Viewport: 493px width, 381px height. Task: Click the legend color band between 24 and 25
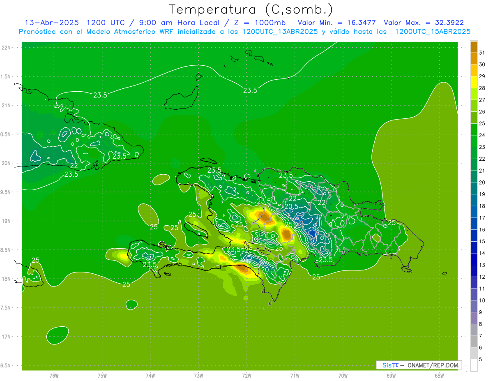click(x=474, y=129)
